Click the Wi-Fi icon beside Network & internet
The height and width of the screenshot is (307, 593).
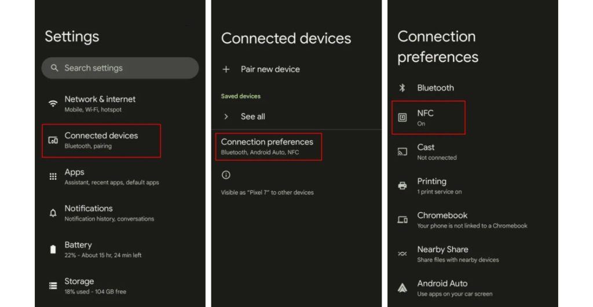(53, 103)
